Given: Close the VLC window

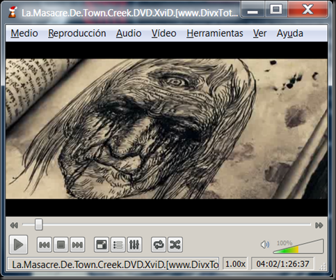Looking at the screenshot, I should point(307,10).
